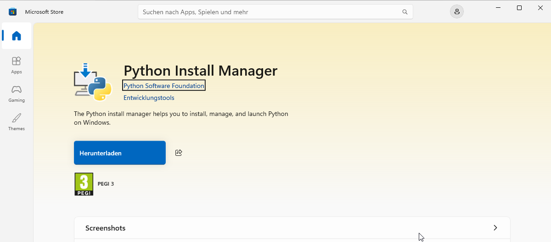The width and height of the screenshot is (551, 242).
Task: Open the user account profile icon
Action: coord(457,12)
